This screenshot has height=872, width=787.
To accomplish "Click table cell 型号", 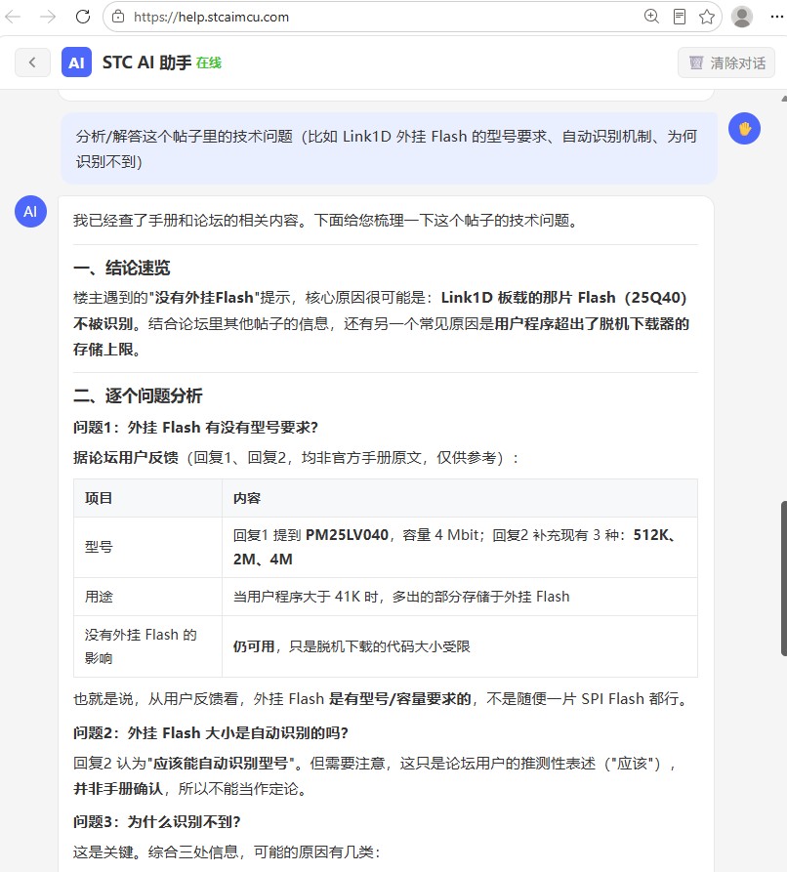I will pyautogui.click(x=148, y=547).
